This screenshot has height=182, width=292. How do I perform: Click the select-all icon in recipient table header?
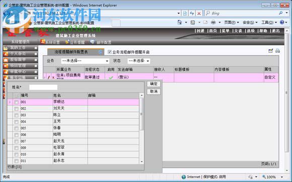click(17, 96)
